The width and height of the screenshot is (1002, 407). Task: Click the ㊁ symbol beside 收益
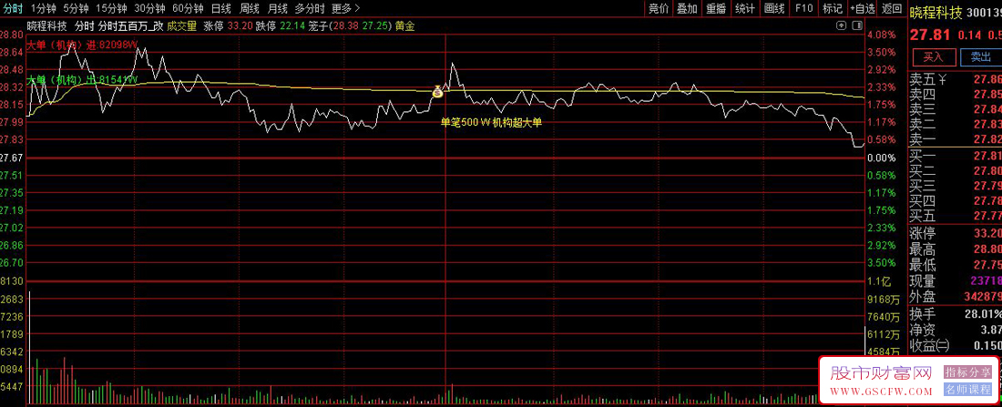tap(943, 346)
